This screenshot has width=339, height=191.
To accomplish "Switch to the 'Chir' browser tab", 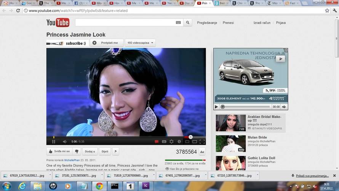I will point(239,3).
